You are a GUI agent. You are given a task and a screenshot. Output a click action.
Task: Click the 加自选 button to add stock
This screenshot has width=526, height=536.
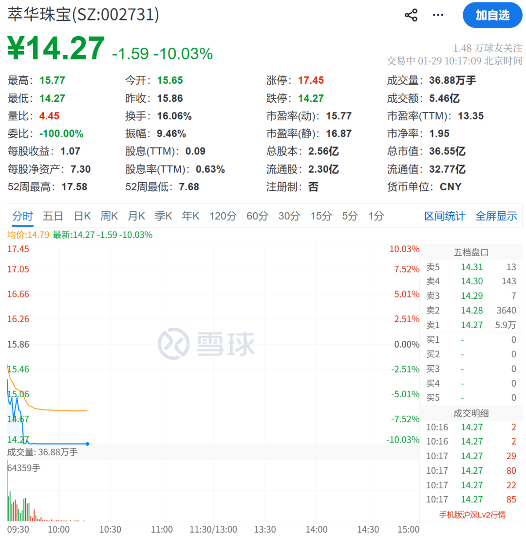[492, 15]
